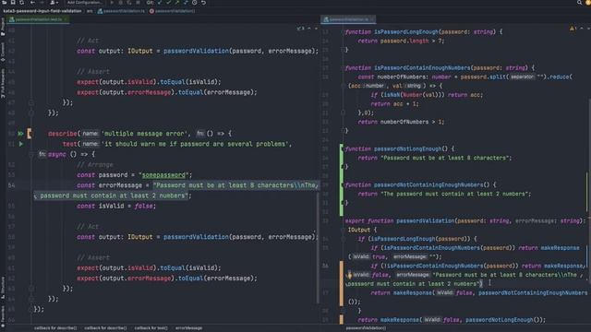Screen dimensions: 591x332
Task: Close the passwordValidation.test.ts tab
Action: tap(66, 19)
